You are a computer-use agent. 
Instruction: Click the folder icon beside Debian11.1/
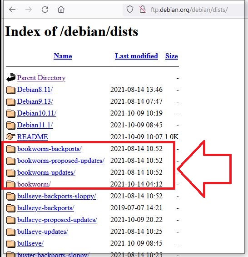(x=11, y=125)
